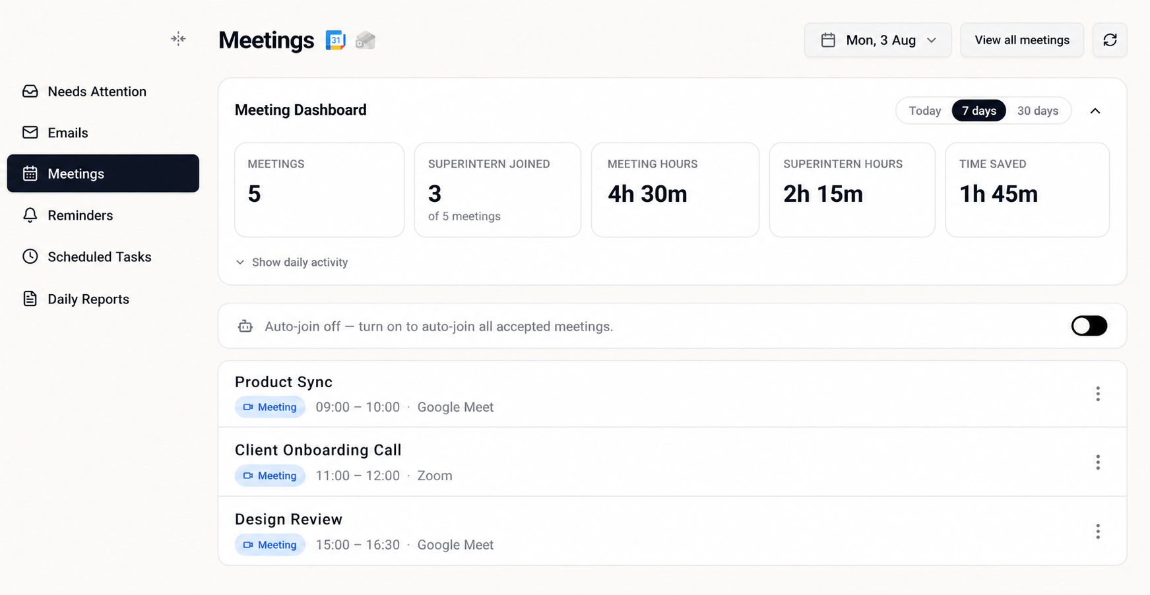Click Meeting badge under Design Review
The image size is (1150, 595).
pos(270,545)
